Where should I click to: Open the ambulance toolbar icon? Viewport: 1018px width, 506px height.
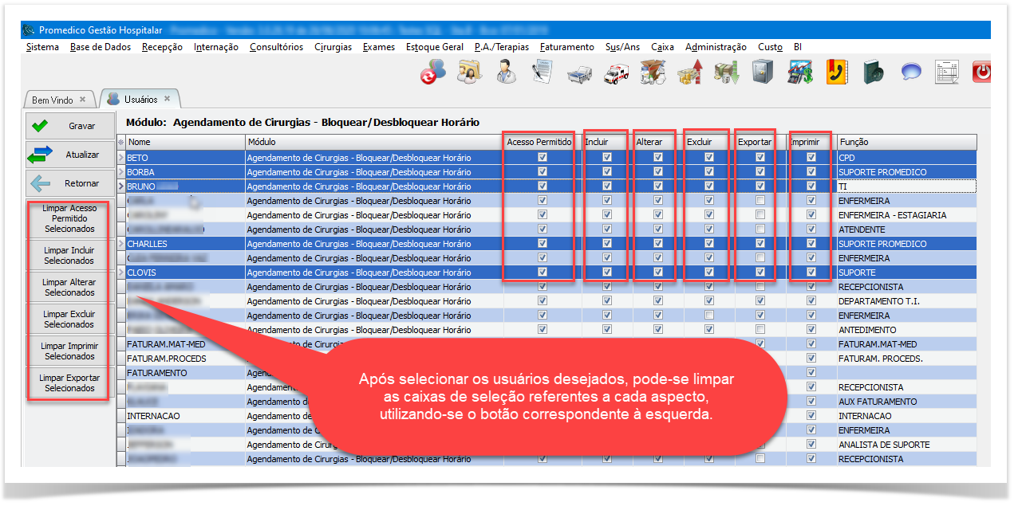(617, 73)
